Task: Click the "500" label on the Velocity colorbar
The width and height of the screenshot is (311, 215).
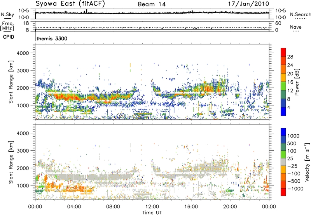Action: point(292,143)
